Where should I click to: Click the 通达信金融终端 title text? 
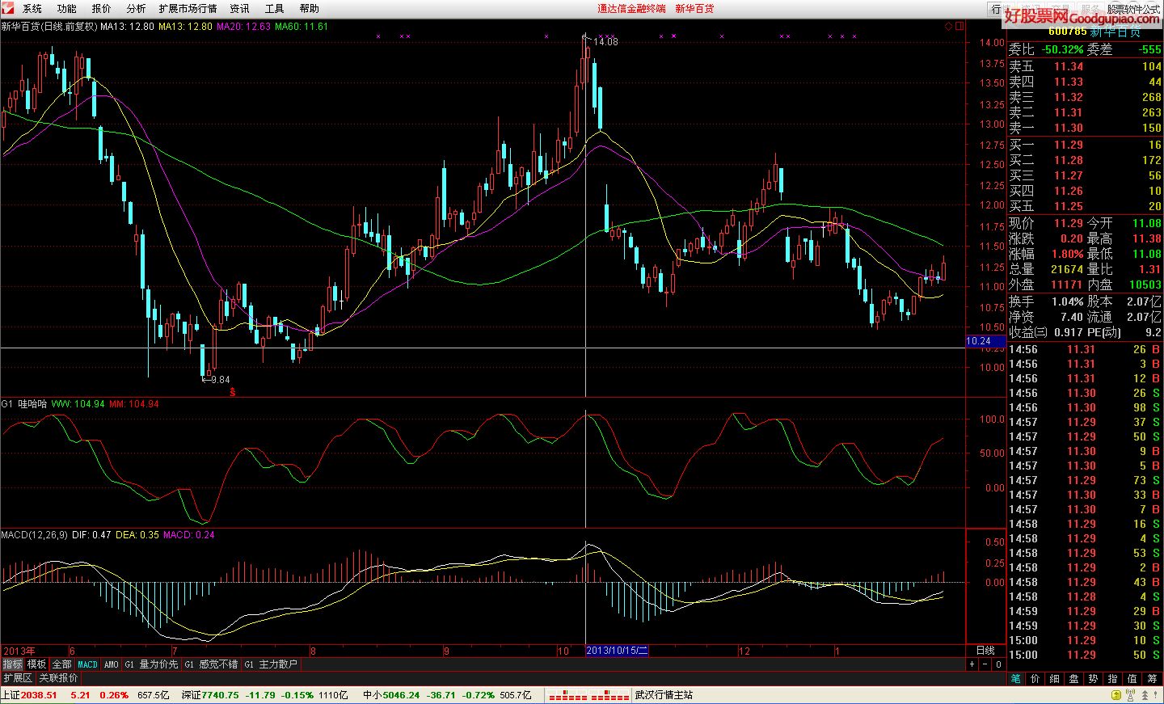pos(632,9)
